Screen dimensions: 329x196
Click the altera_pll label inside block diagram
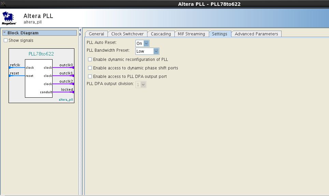coord(66,100)
